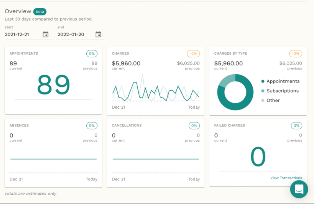Image resolution: width=314 pixels, height=204 pixels.
Task: Click the large 0 failed charges number
Action: 258,157
